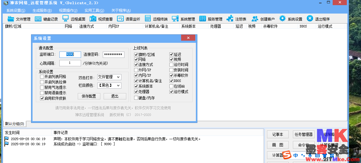The width and height of the screenshot is (361, 163).
Task: Open the 服务管理 service manager
Action: (x=202, y=19)
